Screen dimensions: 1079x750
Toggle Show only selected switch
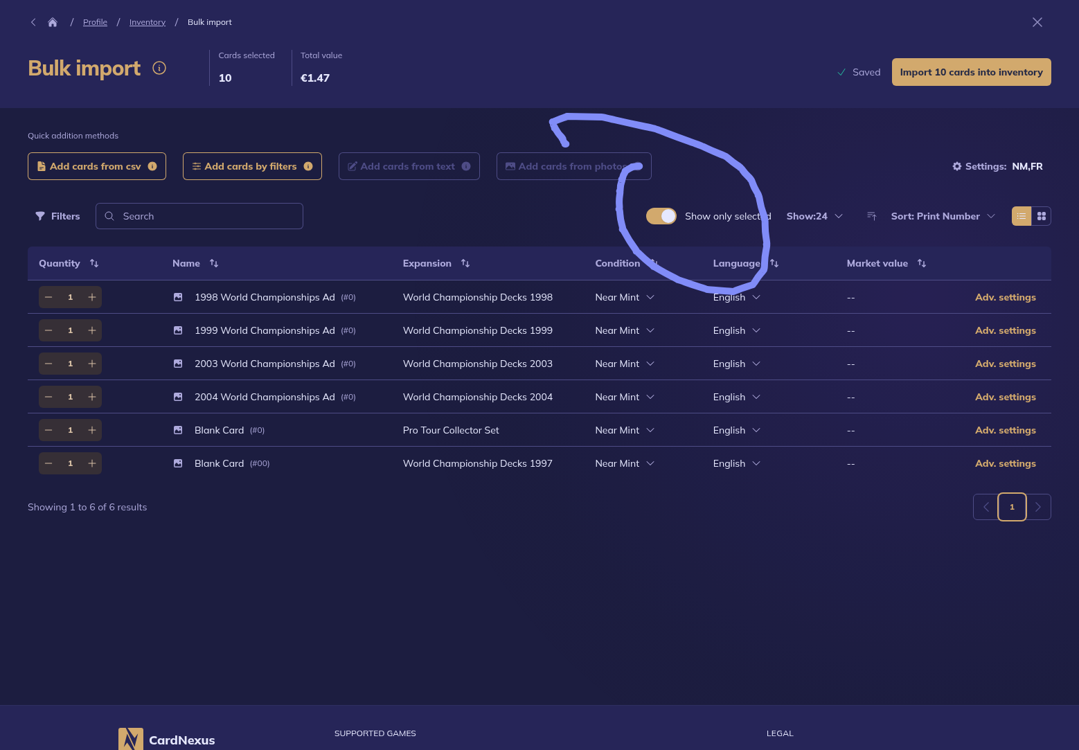tap(661, 216)
